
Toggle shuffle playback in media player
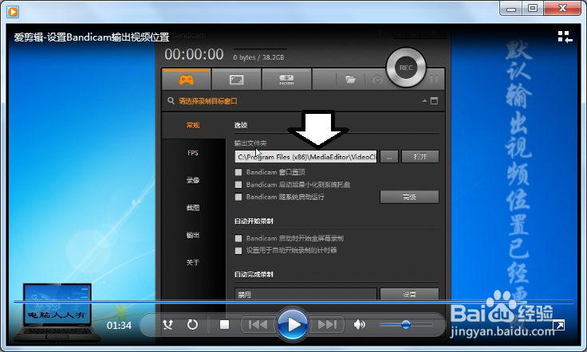(167, 324)
